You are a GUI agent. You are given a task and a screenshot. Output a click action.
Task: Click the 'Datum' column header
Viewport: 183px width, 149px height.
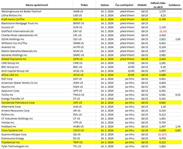[105, 5]
